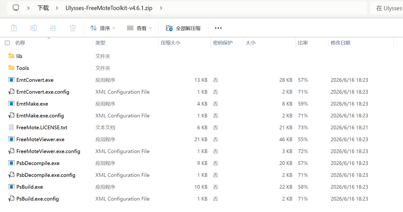Open the three-dots more options menu
The image size is (403, 212).
tap(218, 28)
